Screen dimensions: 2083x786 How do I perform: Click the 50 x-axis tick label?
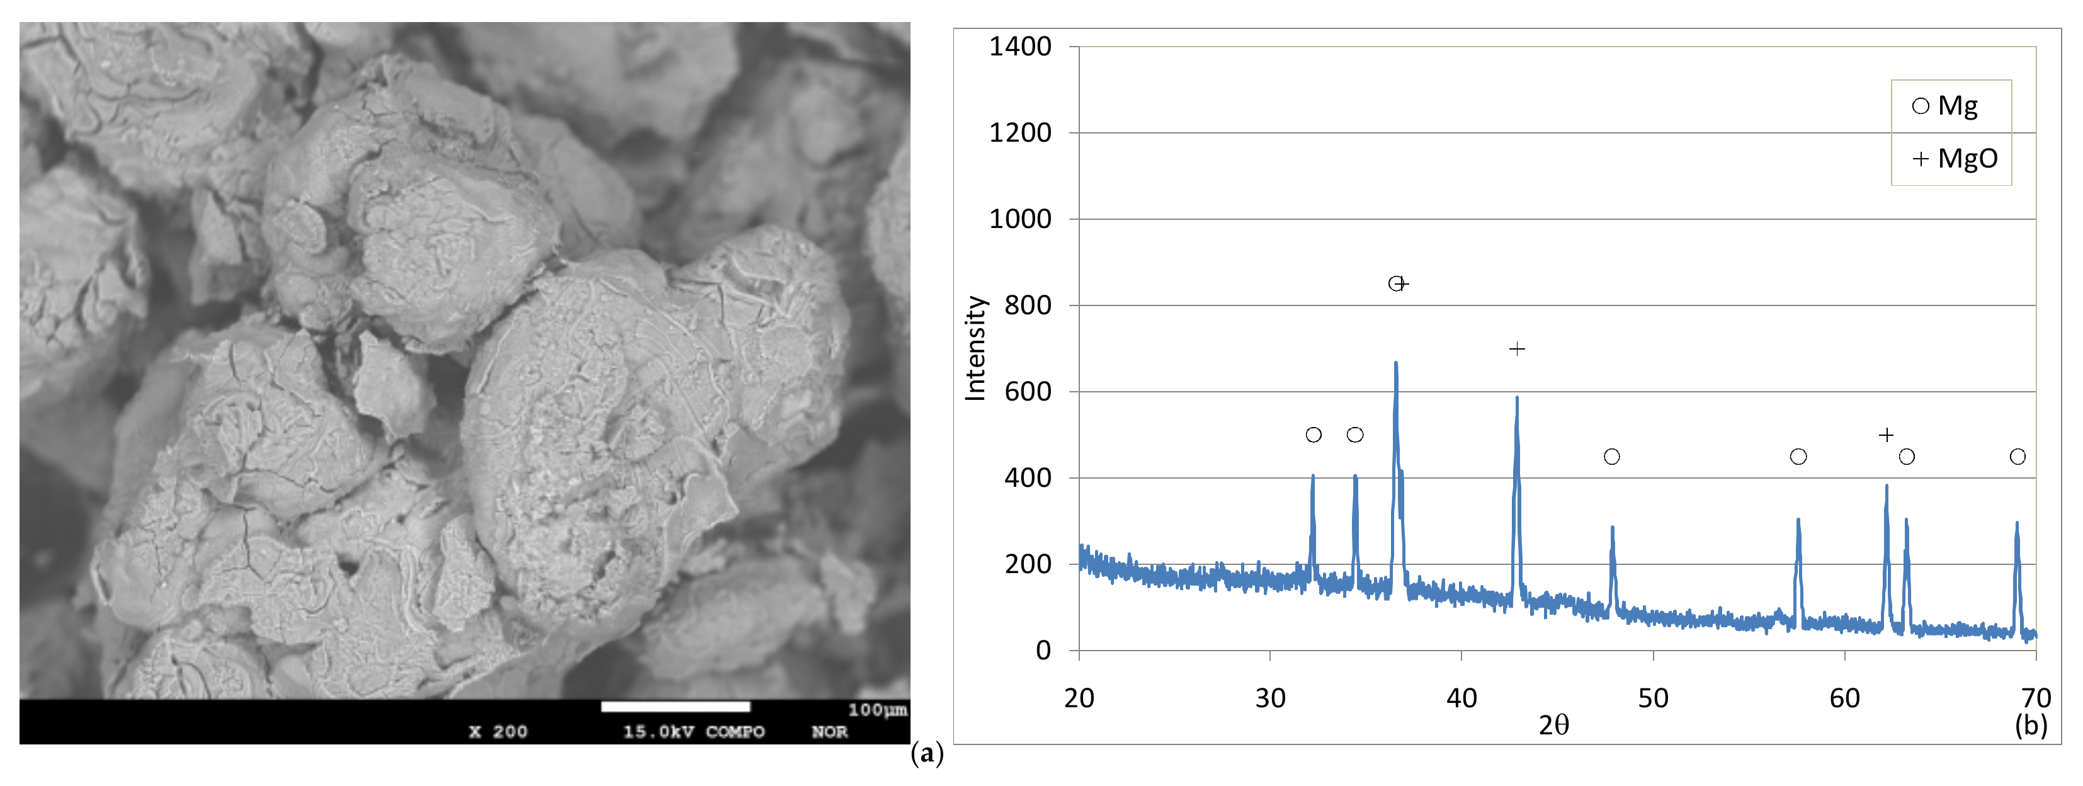[1653, 698]
